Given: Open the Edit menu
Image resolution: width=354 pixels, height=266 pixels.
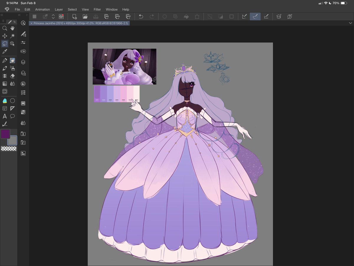Looking at the screenshot, I should pyautogui.click(x=27, y=9).
